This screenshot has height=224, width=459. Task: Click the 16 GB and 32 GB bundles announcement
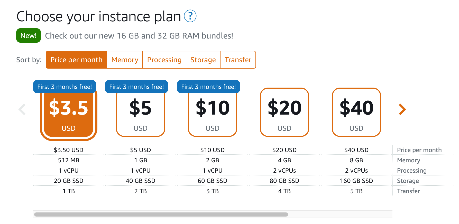click(x=139, y=36)
